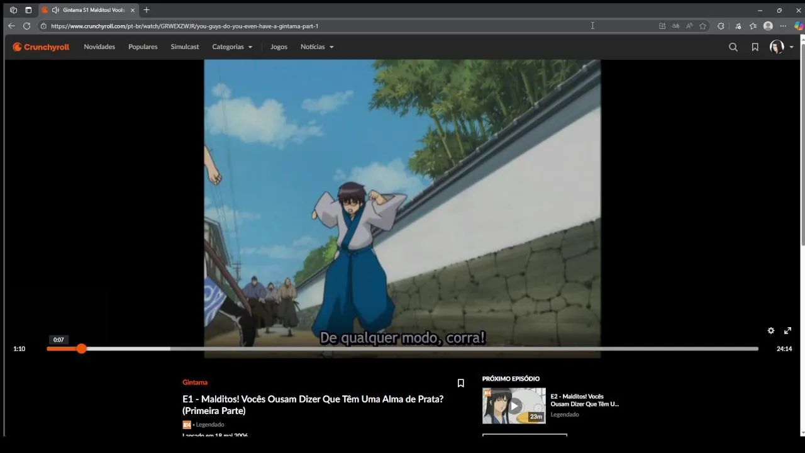This screenshot has height=453, width=805.
Task: Click the 1:10 elapsed time label
Action: (x=19, y=349)
